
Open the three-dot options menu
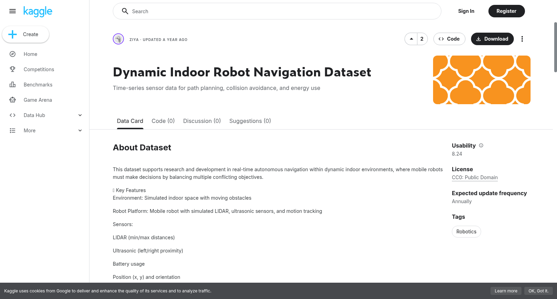click(x=522, y=39)
